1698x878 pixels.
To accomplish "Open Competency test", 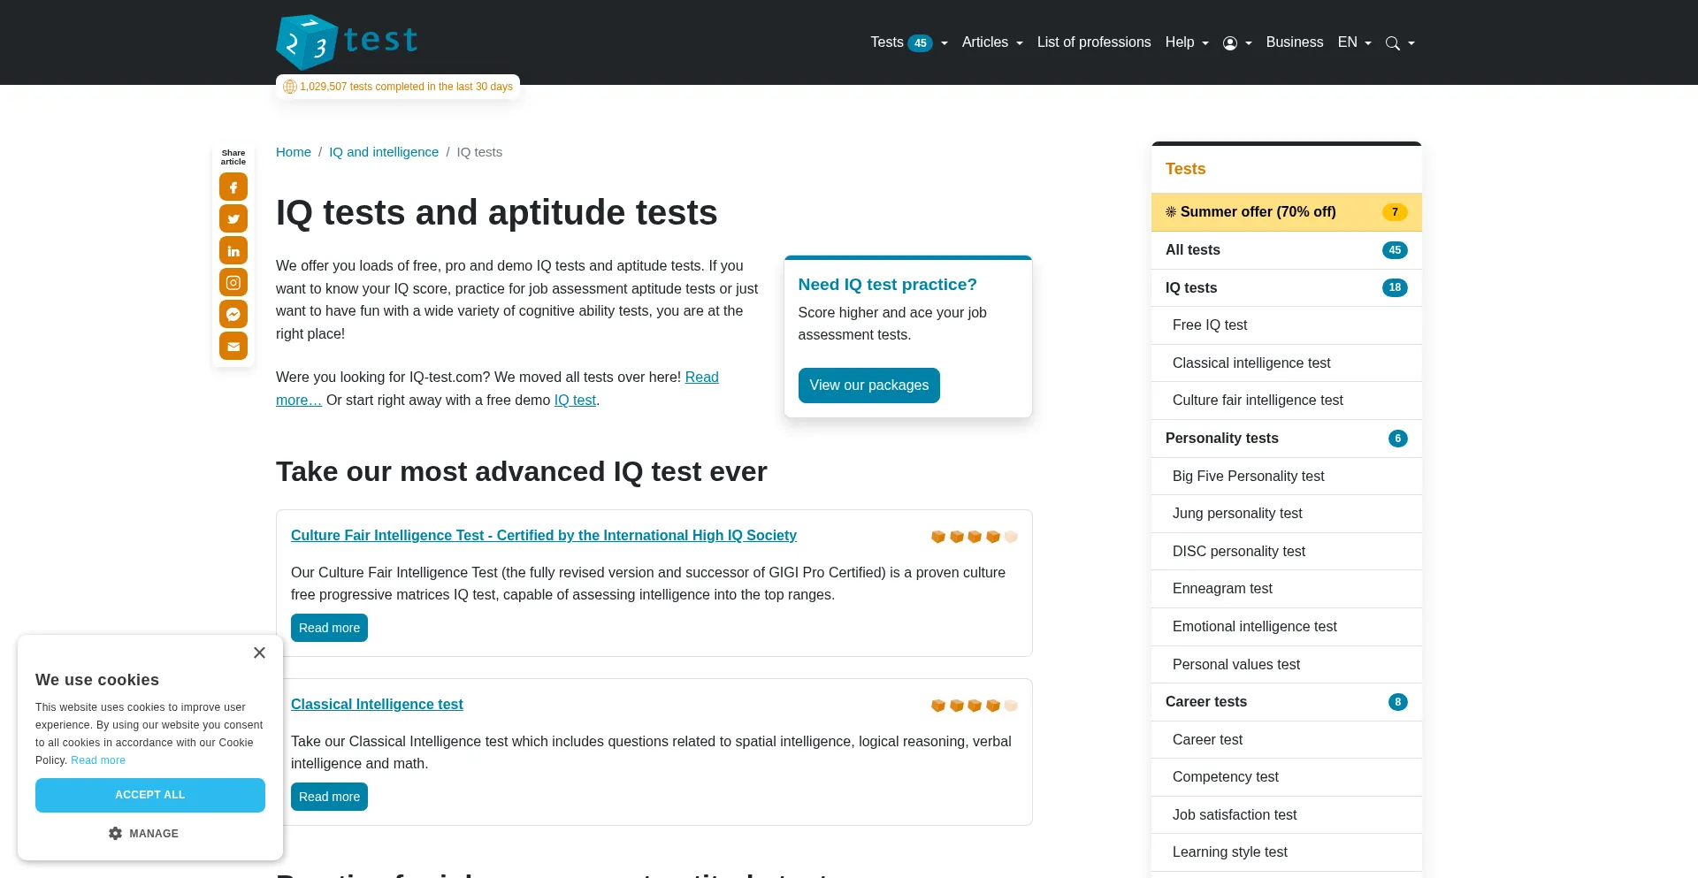I will pos(1287,777).
